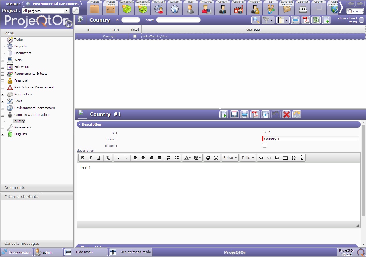Open the column selector dropdown
Screen dimensions: 366x257
[x=283, y=20]
